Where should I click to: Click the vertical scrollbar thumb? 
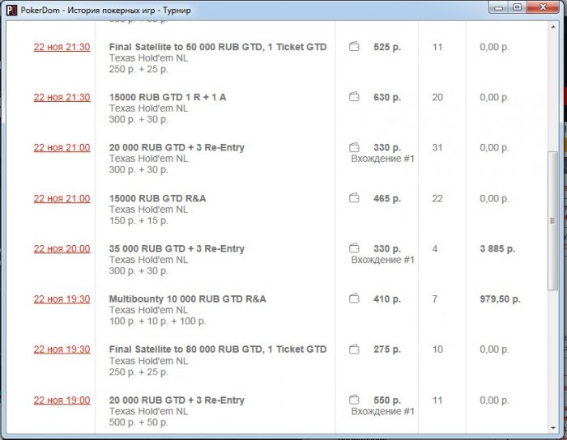click(552, 221)
